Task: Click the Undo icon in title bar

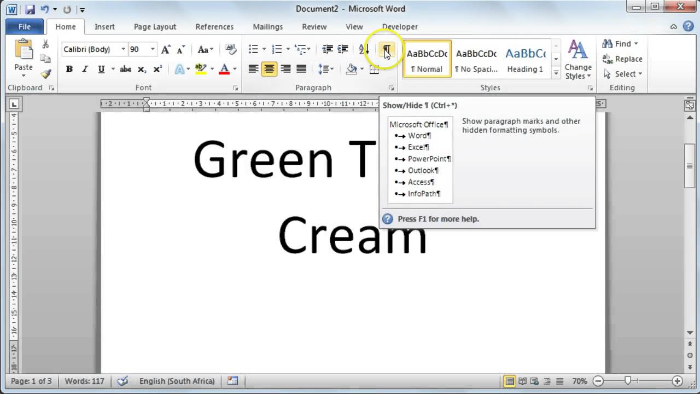Action: (45, 9)
